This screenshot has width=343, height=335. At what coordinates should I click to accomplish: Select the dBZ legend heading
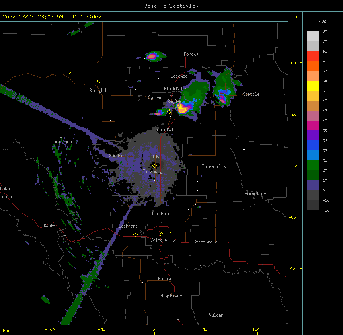(322, 21)
